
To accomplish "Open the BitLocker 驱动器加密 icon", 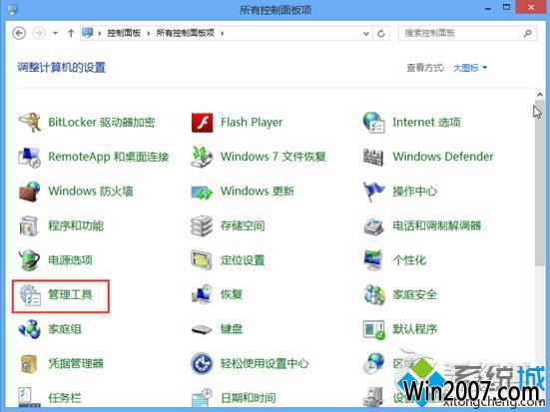I will pyautogui.click(x=30, y=123).
